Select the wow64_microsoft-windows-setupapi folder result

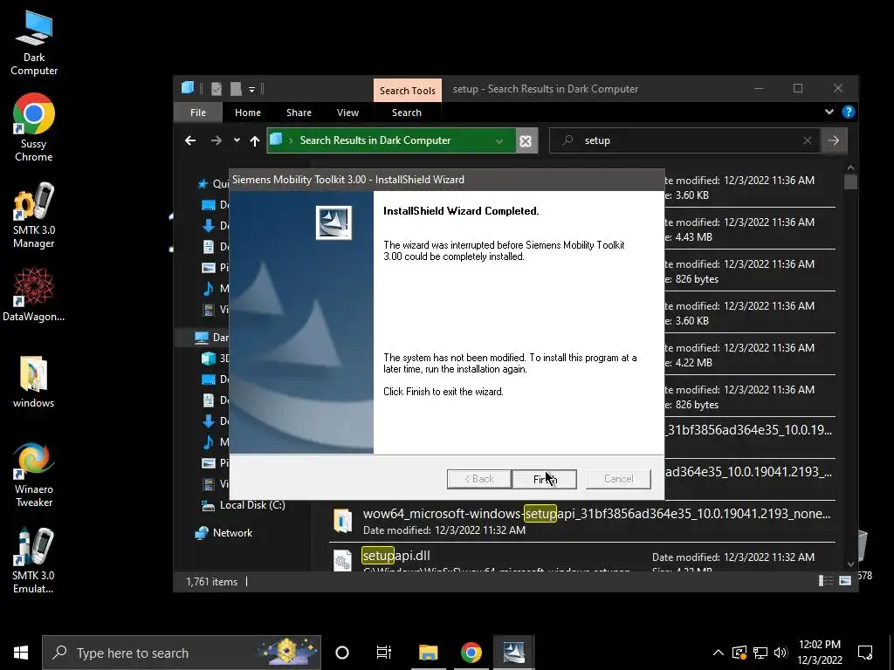click(581, 521)
